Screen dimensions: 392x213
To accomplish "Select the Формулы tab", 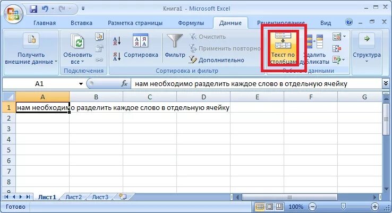I will pos(191,23).
